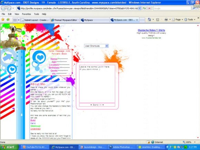Click the Add to Favorites icon
Image resolution: width=200 pixels, height=150 pixels.
point(8,20)
